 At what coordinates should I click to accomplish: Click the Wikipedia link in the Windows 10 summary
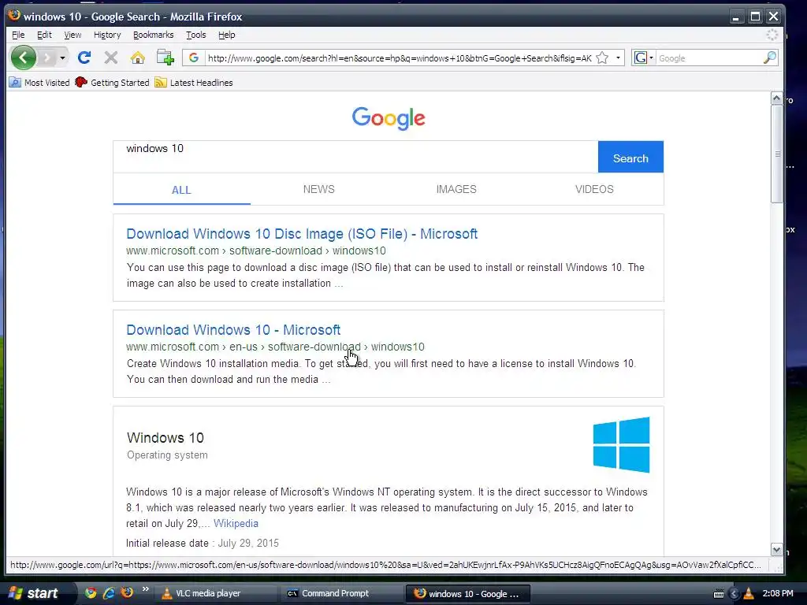236,523
